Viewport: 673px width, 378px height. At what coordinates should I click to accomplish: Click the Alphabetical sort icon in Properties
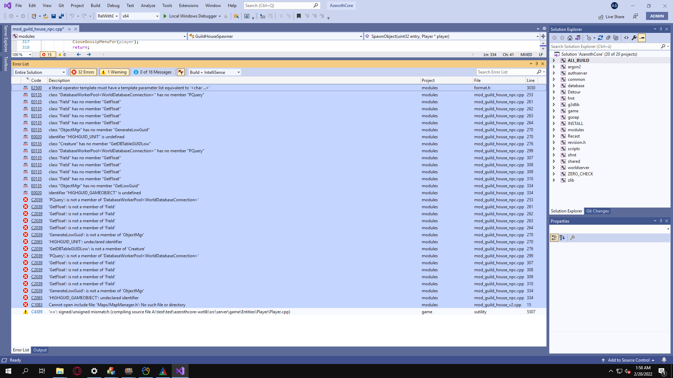click(562, 238)
